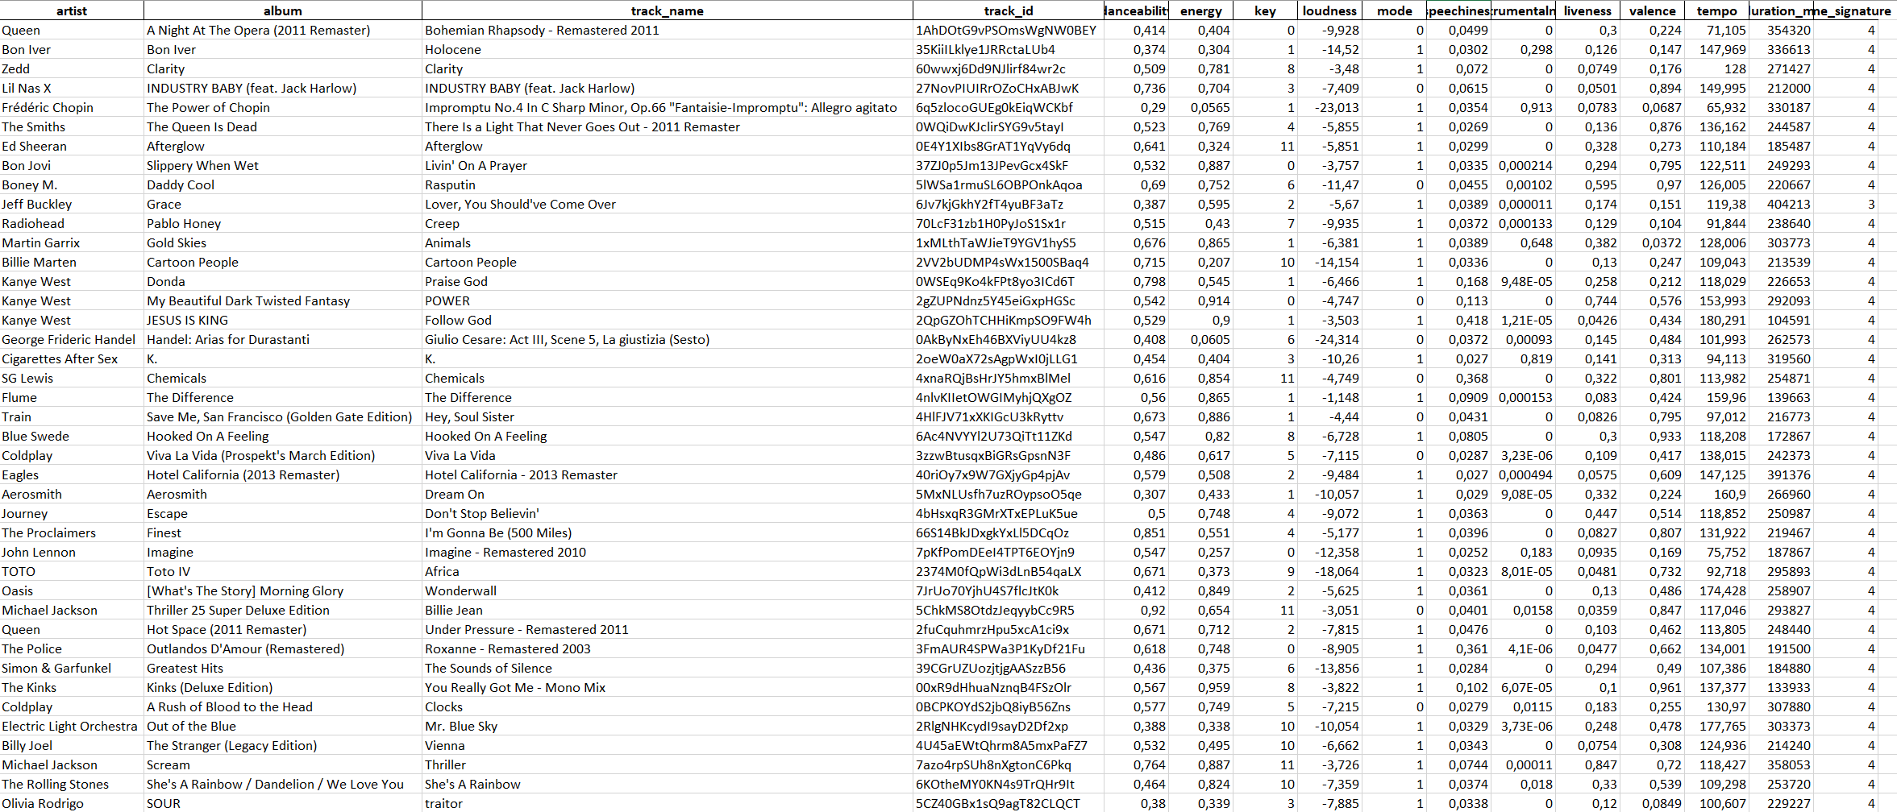Select the "track_id" header cell

coord(1009,10)
